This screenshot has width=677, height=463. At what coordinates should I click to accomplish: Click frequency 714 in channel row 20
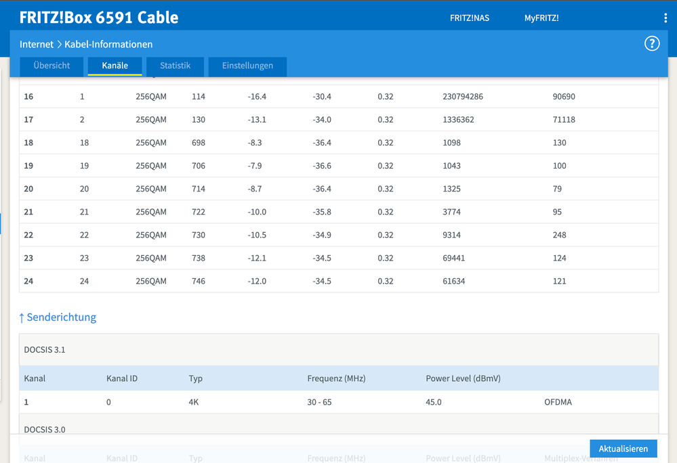198,189
